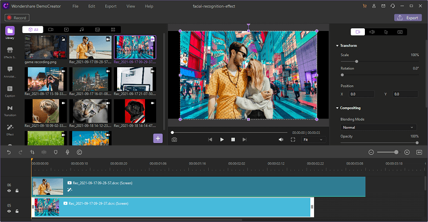Select the audio music media tab
Screen dimensions: 428x222
82,29
